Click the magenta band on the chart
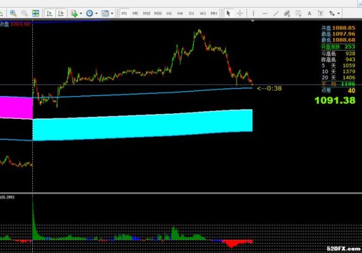The image size is (362, 253). 16,108
